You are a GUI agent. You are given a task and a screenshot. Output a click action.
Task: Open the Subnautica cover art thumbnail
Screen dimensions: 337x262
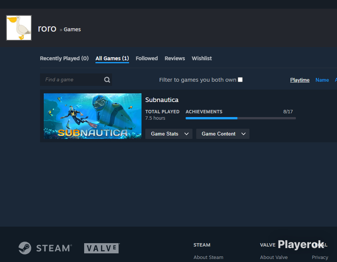pyautogui.click(x=92, y=116)
